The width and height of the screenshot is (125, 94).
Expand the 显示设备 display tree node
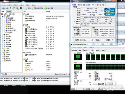click(x=2, y=40)
